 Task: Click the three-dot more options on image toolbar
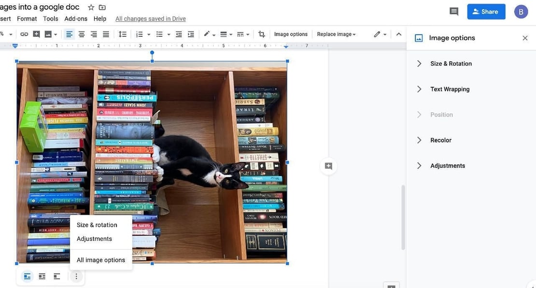pos(75,275)
